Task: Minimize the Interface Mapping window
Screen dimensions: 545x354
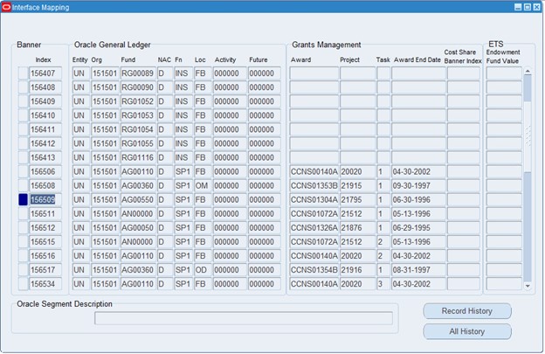Action: [517, 7]
